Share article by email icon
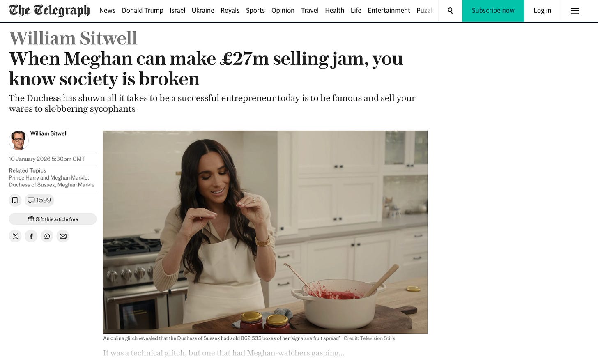The height and width of the screenshot is (359, 598). [x=63, y=236]
